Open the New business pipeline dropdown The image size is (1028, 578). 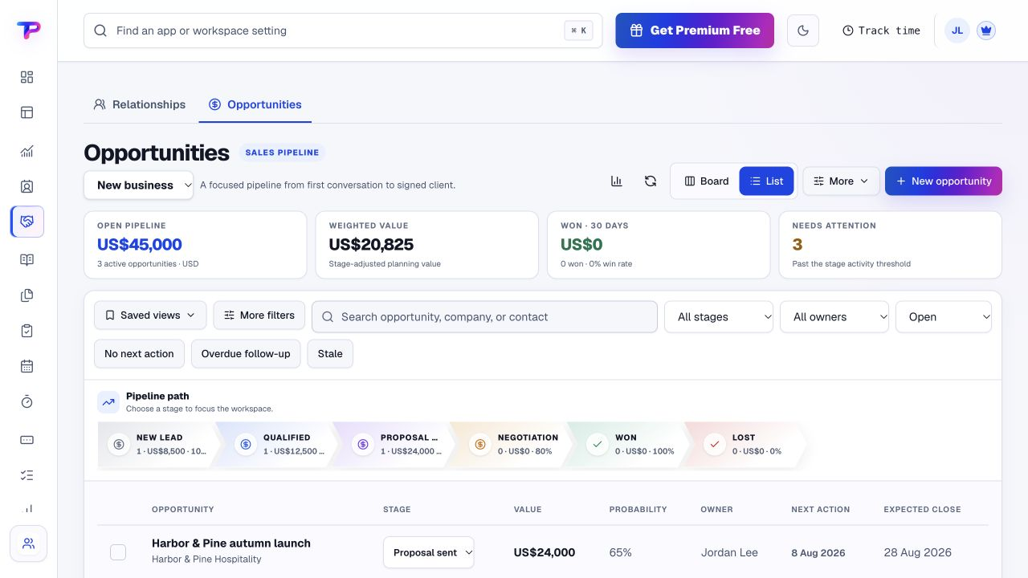(138, 185)
